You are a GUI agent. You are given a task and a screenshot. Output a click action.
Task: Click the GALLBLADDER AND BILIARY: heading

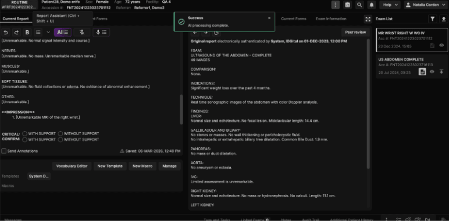click(215, 130)
